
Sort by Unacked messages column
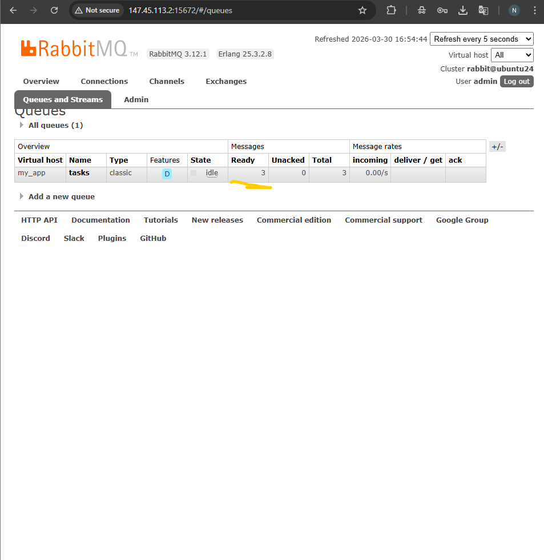288,160
